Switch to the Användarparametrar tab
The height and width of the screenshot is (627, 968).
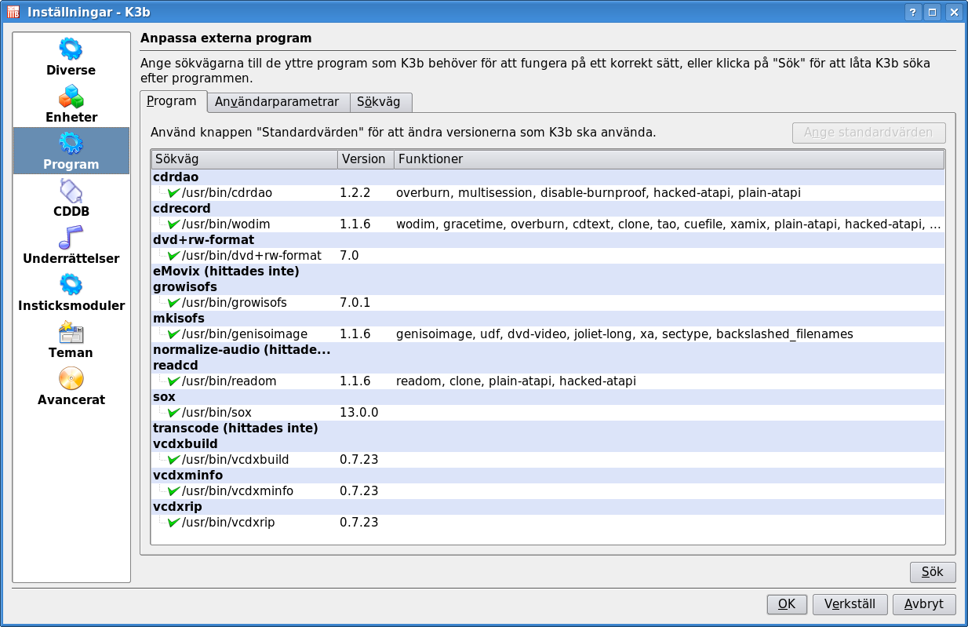point(277,102)
